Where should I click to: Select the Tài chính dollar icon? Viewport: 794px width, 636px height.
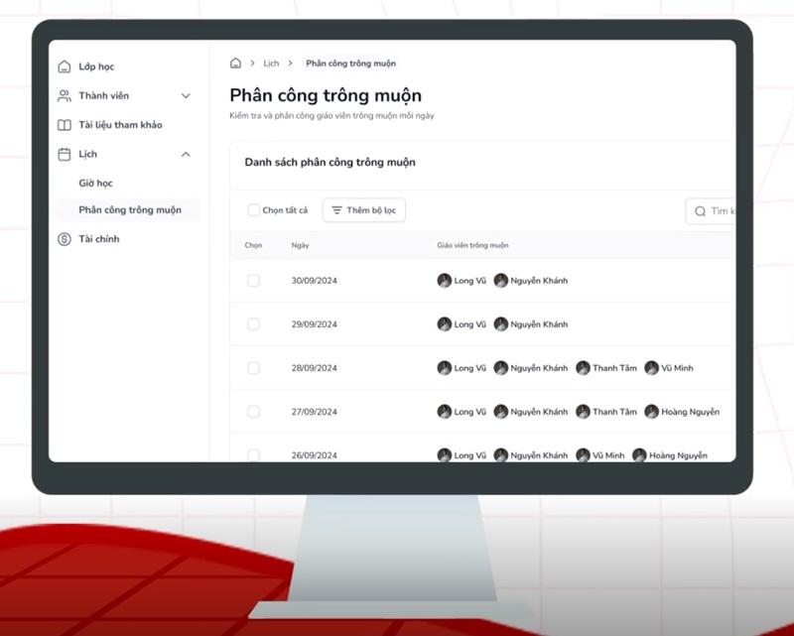click(65, 238)
